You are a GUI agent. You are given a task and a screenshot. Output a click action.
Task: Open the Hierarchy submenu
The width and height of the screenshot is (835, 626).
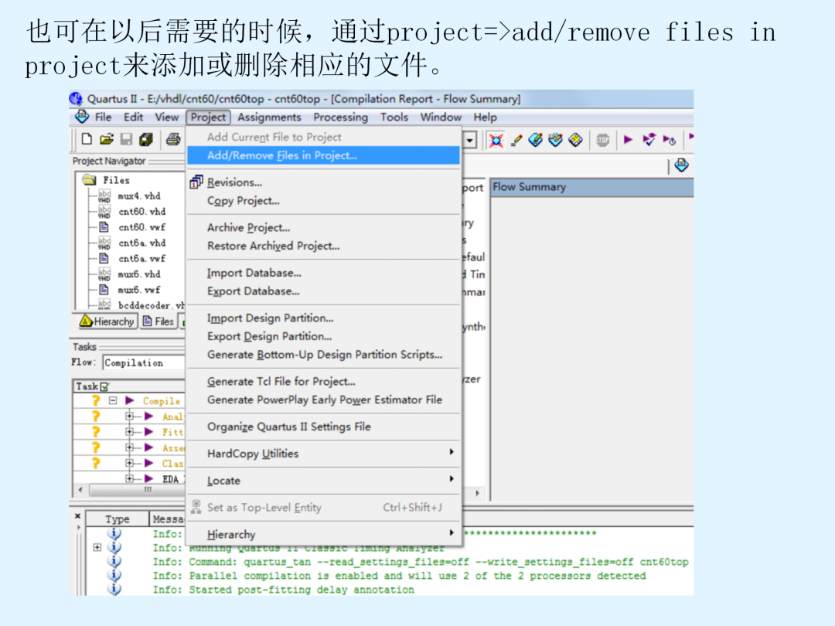click(323, 535)
